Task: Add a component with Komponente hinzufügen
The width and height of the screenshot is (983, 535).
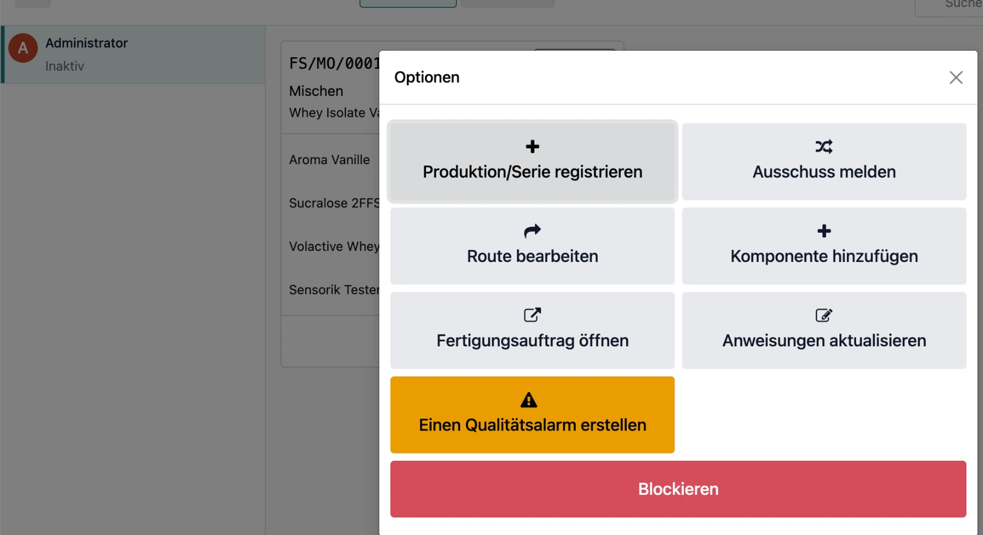Action: [x=823, y=246]
